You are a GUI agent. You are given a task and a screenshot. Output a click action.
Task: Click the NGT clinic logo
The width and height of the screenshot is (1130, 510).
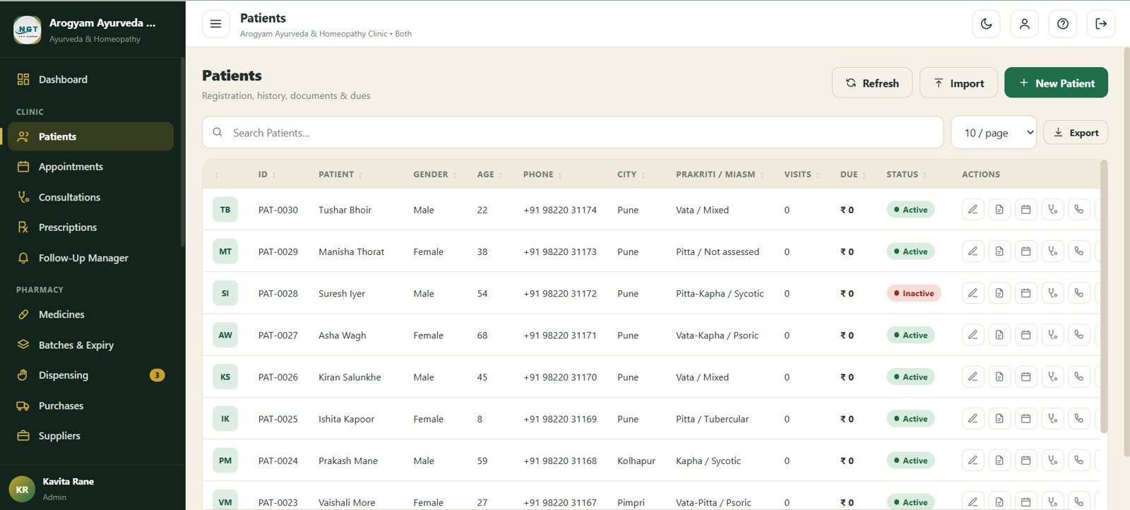point(28,30)
